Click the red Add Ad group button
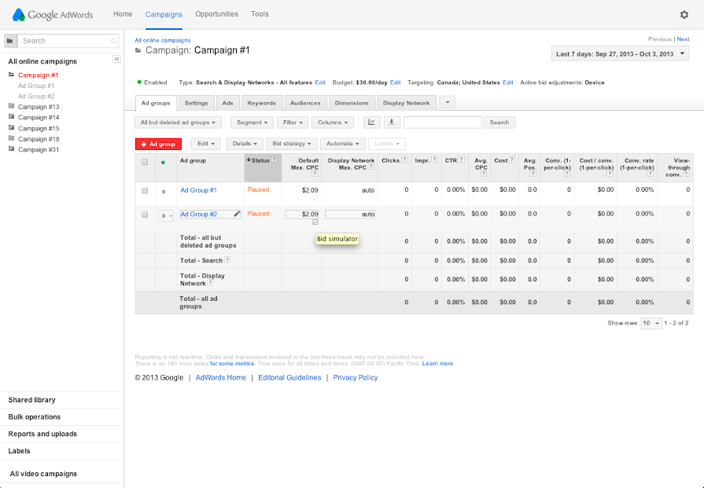The height and width of the screenshot is (488, 704). (x=158, y=144)
